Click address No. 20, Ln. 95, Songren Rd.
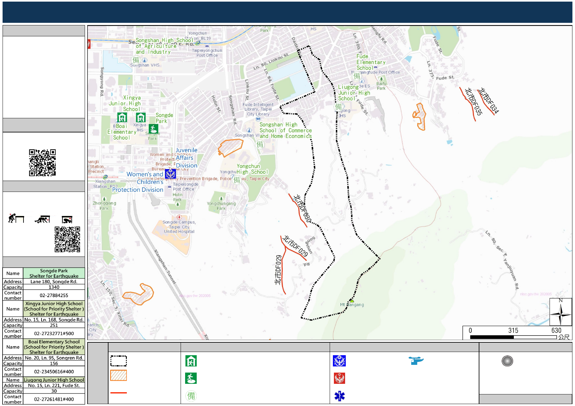Screen dimensions: 575x406 pyautogui.click(x=54, y=358)
